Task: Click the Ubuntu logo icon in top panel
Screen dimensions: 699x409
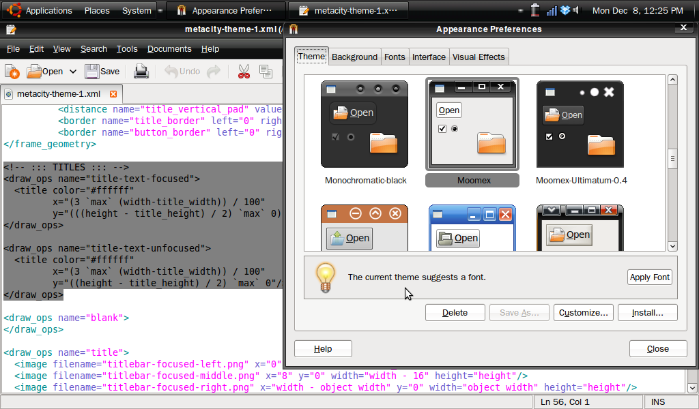Action: (14, 10)
